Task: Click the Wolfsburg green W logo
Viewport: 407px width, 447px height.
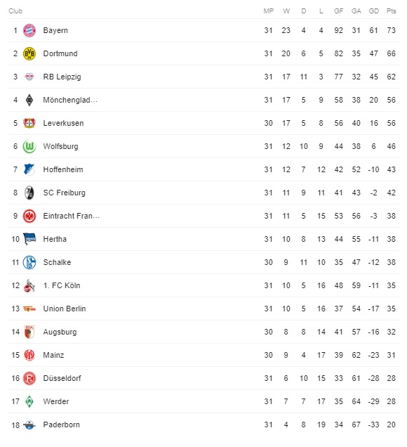Action: [x=29, y=146]
